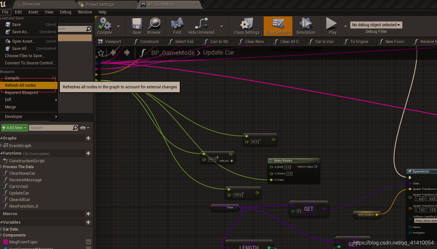
Task: Click the green Add New button
Action: (x=14, y=127)
